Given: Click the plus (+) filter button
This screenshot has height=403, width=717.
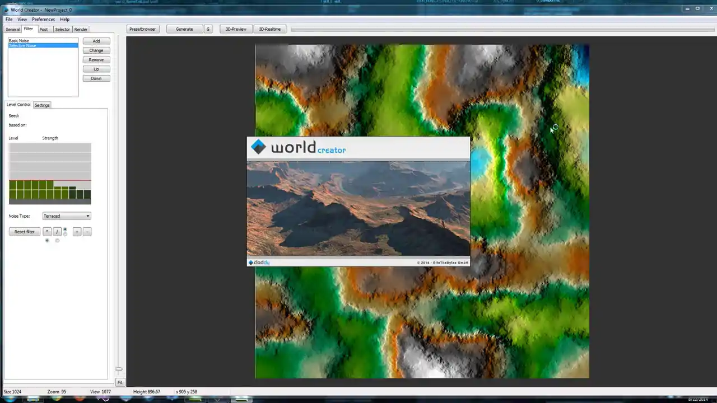Looking at the screenshot, I should (x=77, y=232).
